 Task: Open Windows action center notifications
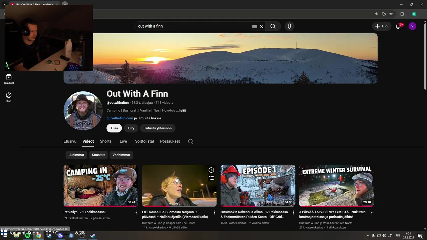point(420,236)
